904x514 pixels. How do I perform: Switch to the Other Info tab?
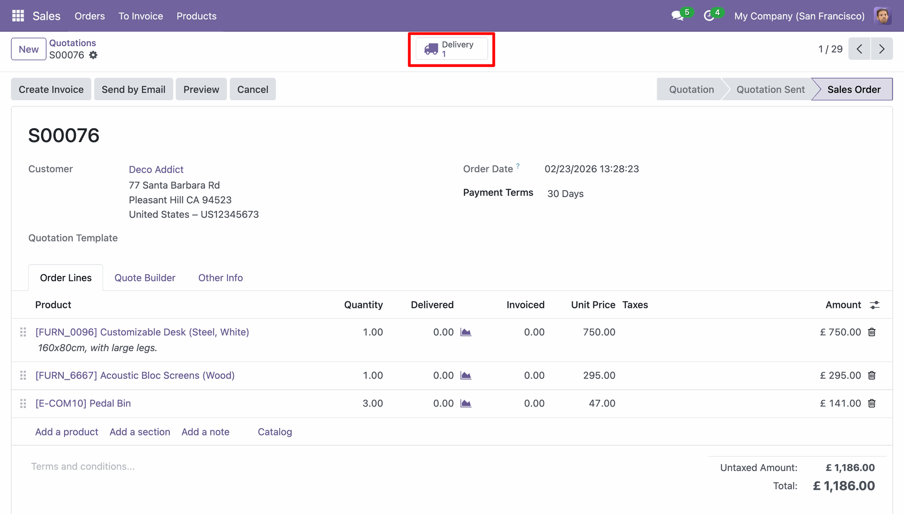[220, 278]
